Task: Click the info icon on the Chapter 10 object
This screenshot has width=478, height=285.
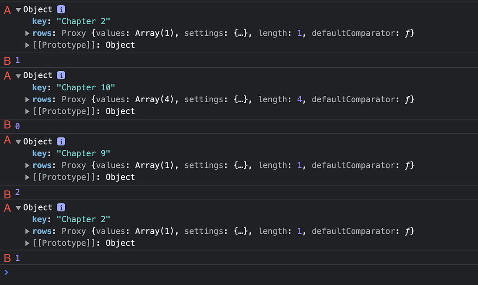Action: tap(61, 75)
